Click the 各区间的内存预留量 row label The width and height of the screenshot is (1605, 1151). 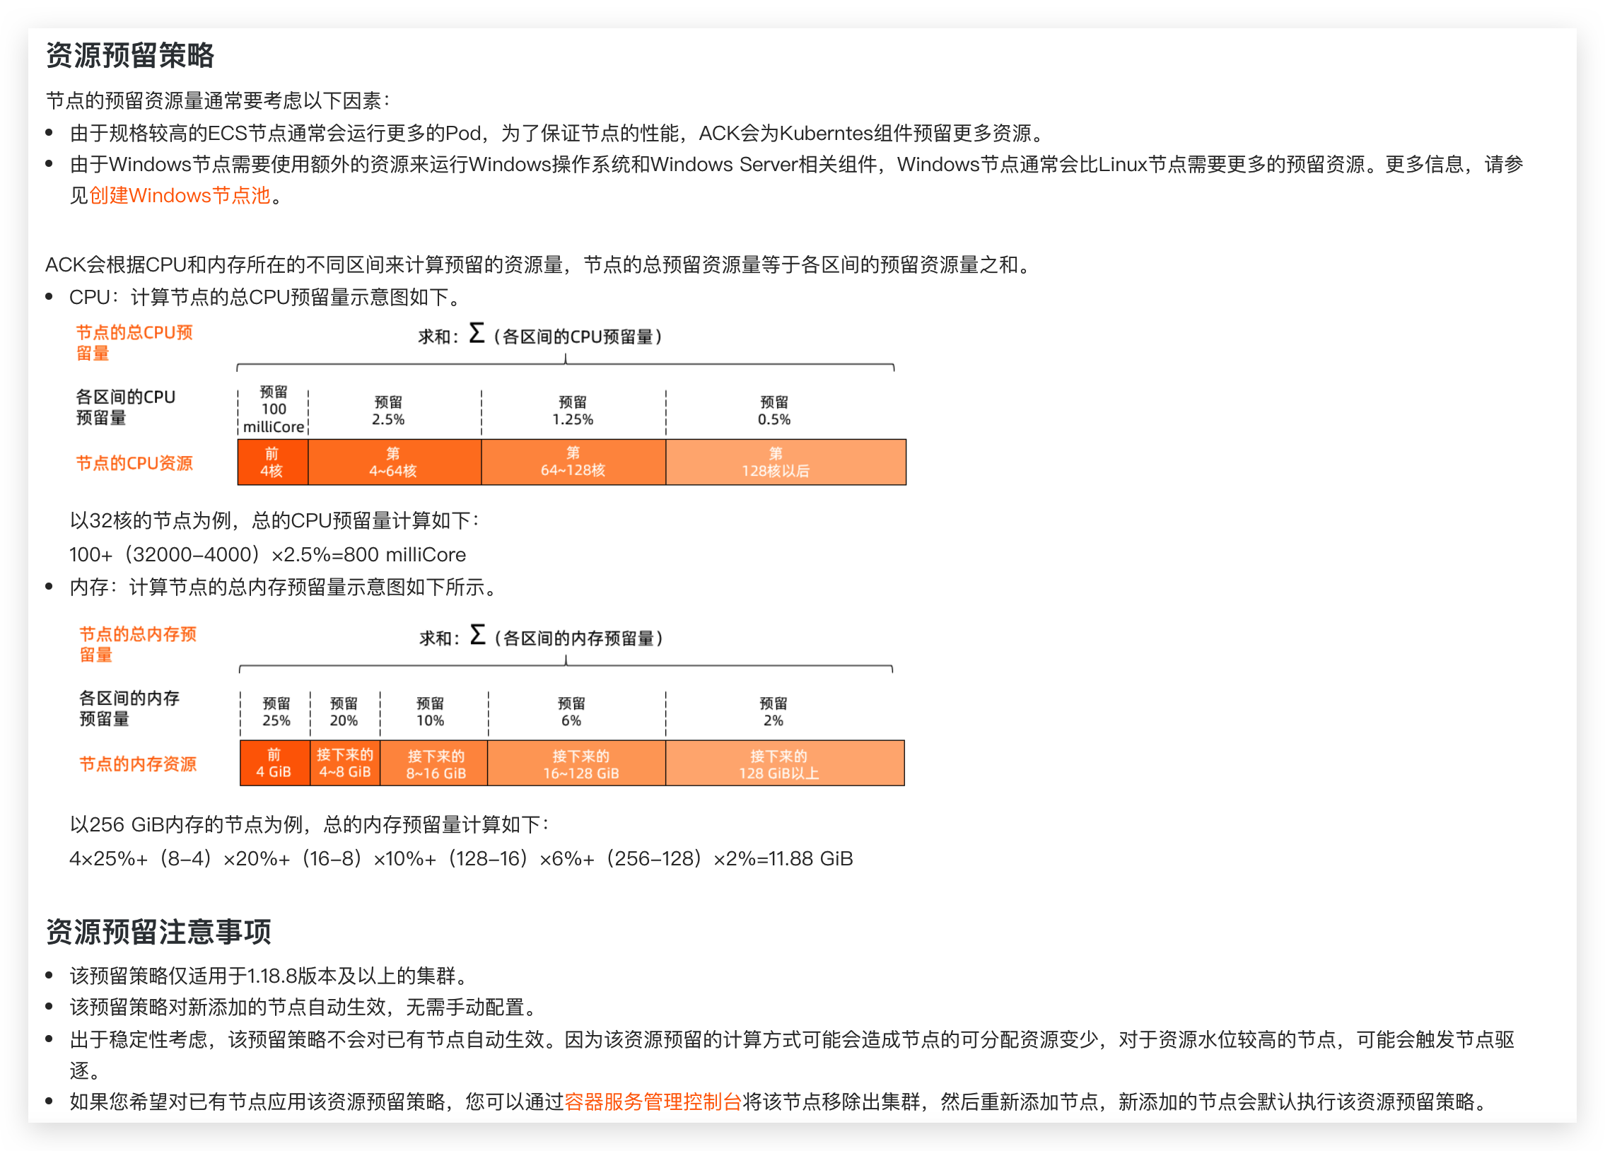pyautogui.click(x=129, y=708)
